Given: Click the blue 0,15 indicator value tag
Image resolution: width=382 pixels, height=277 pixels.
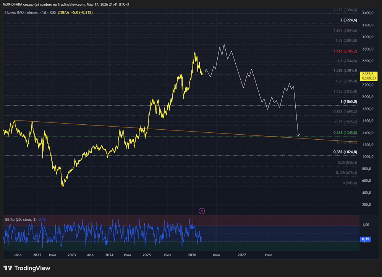Looking at the screenshot, I should click(365, 239).
